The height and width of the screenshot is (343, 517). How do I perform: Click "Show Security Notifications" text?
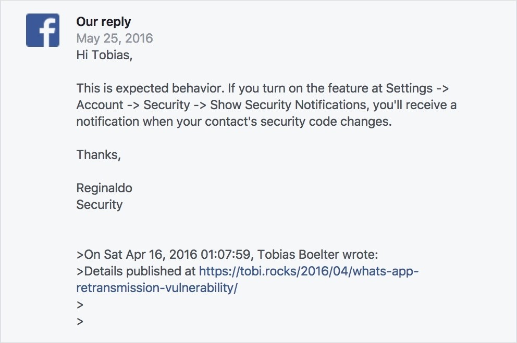(281, 105)
